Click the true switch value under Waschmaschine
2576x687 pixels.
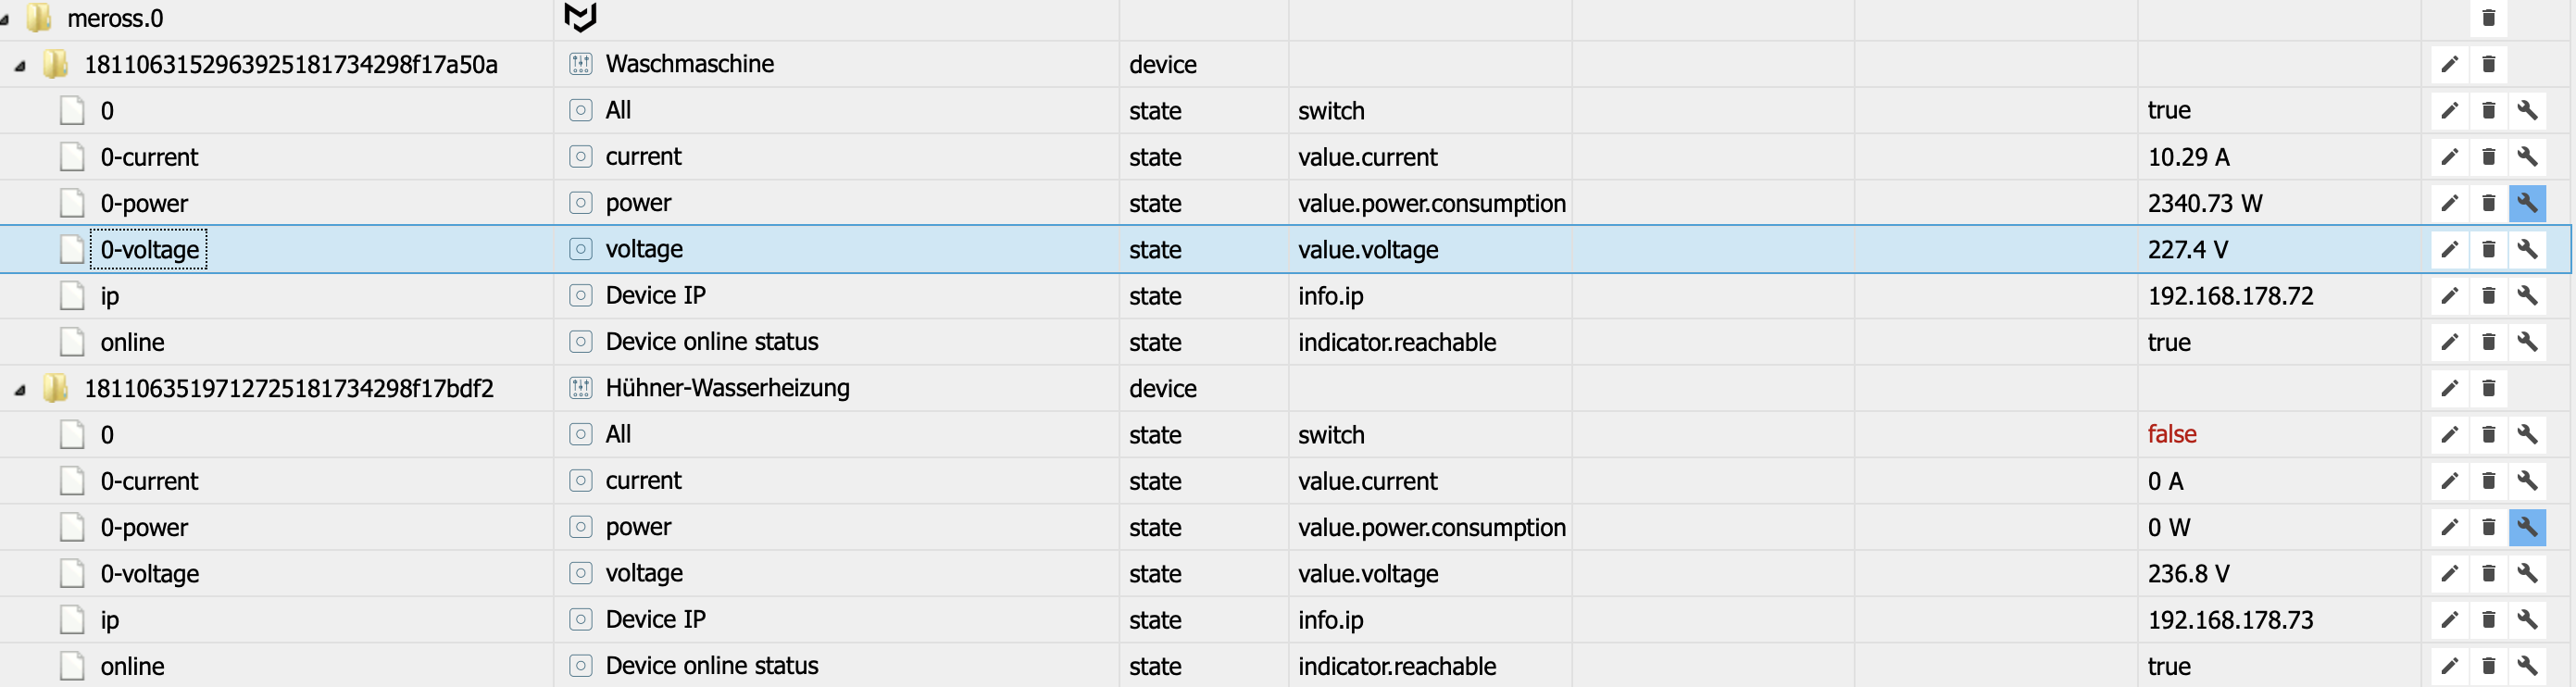[2168, 110]
